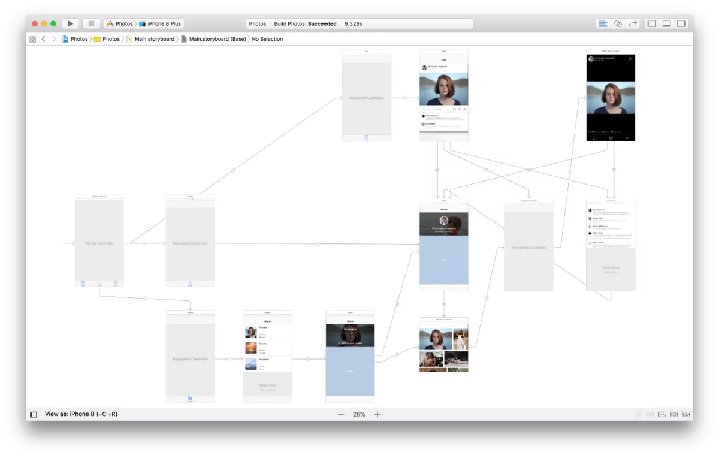Toggle the Debug area bottom panel

click(666, 24)
